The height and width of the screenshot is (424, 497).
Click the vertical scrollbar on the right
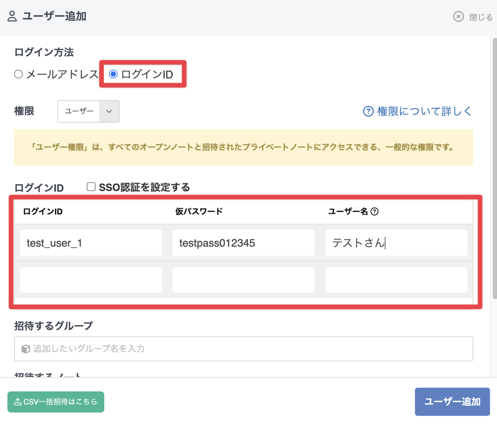[x=494, y=168]
